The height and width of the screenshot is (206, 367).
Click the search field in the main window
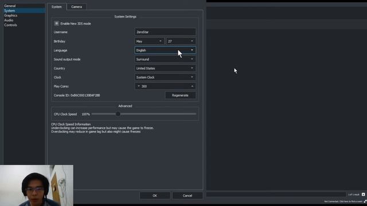tap(276, 195)
